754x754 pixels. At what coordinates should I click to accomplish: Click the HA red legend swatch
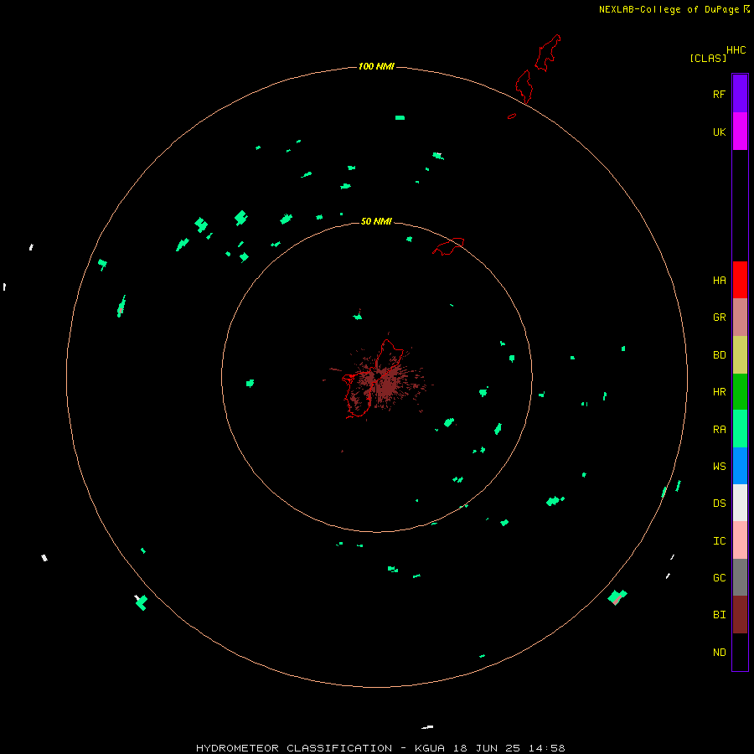[x=740, y=280]
